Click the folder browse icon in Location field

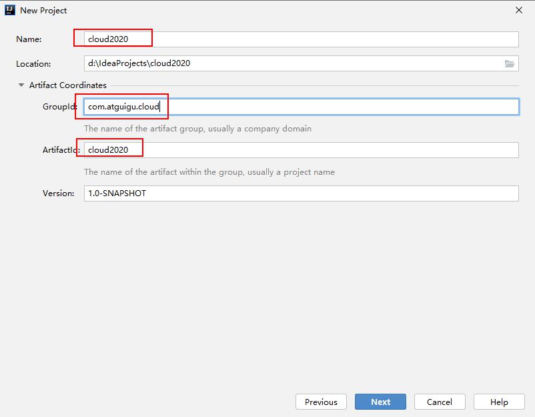coord(510,63)
